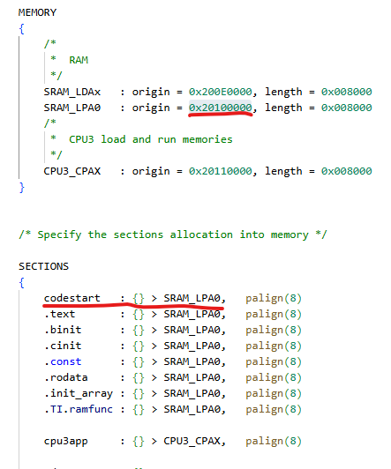Click the 'Specify the sections allocation' comment
Viewport: 391px width, 469px height.
click(x=173, y=234)
